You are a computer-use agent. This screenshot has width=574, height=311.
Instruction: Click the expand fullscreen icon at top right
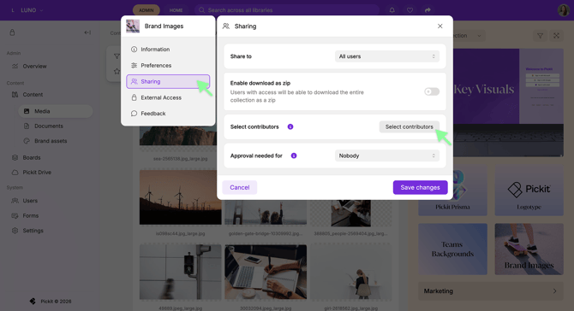pos(556,36)
